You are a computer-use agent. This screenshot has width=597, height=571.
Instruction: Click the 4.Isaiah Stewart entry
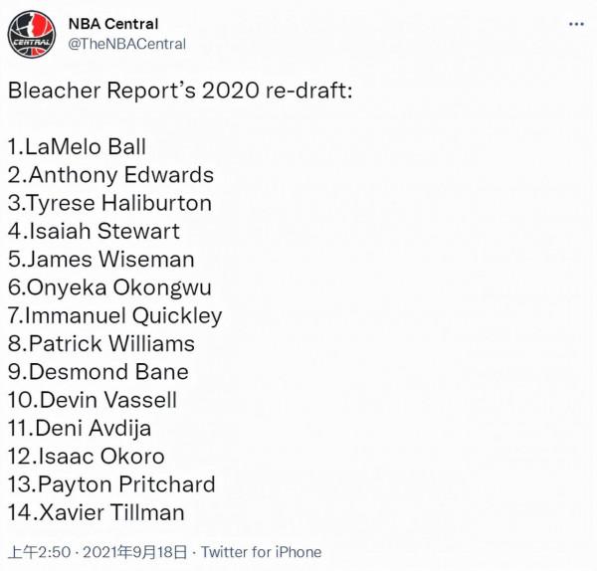coord(94,232)
